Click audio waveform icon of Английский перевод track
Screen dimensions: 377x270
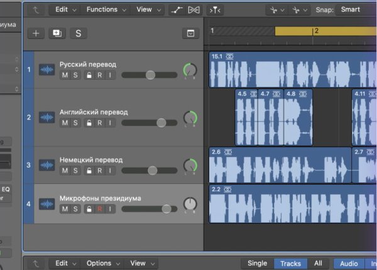(47, 117)
